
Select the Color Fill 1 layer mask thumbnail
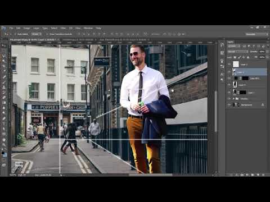pyautogui.click(x=245, y=79)
